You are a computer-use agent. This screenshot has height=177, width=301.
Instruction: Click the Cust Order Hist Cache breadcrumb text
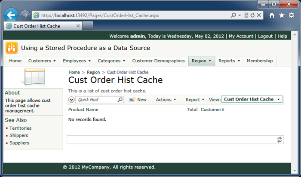128,72
